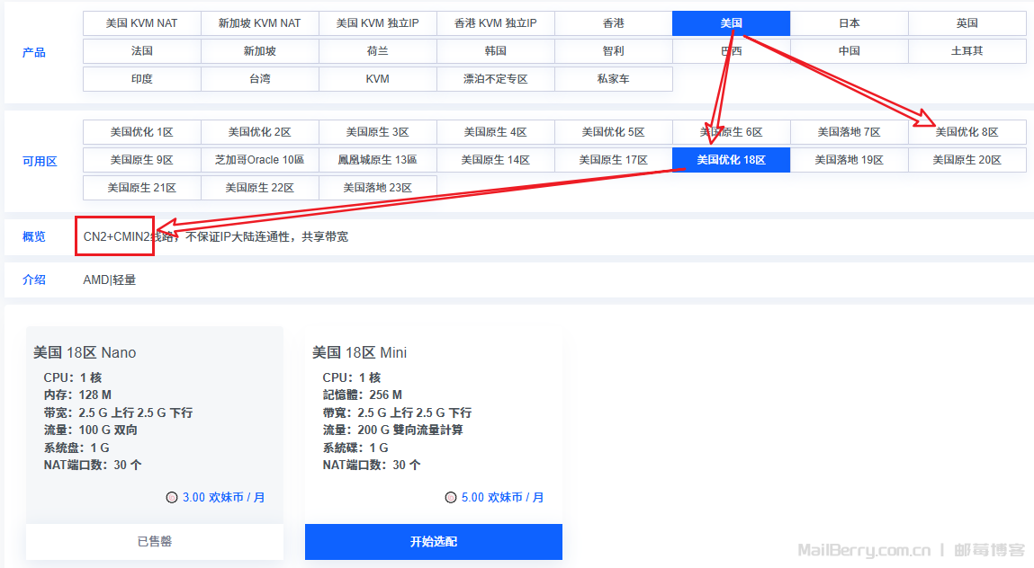Select the 鳳凰城原生 13區 zone

[x=377, y=160]
